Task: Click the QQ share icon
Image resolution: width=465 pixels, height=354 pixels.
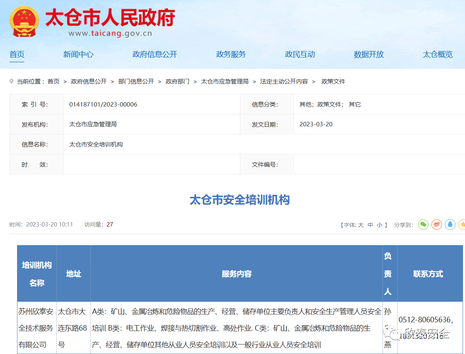Action: [450, 225]
